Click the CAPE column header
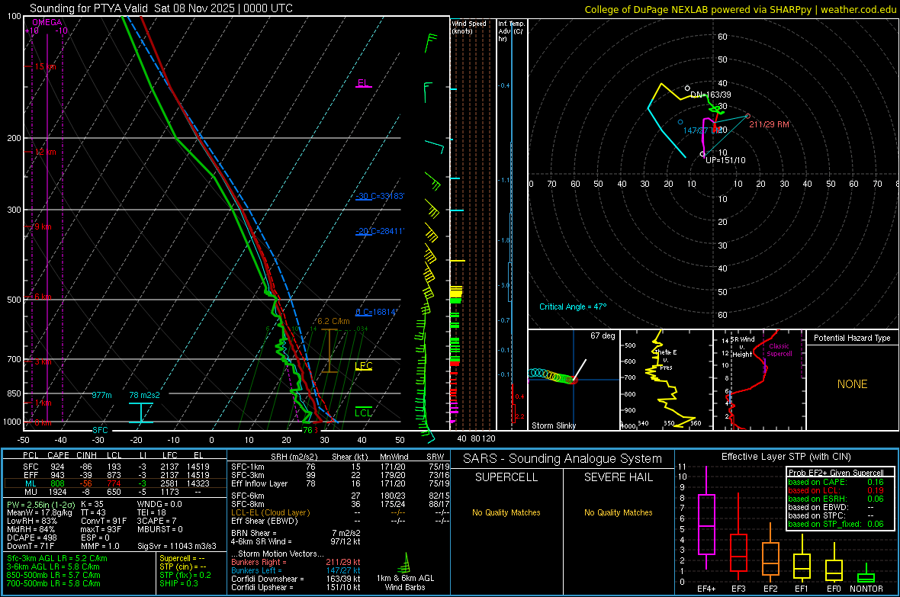 (x=58, y=455)
